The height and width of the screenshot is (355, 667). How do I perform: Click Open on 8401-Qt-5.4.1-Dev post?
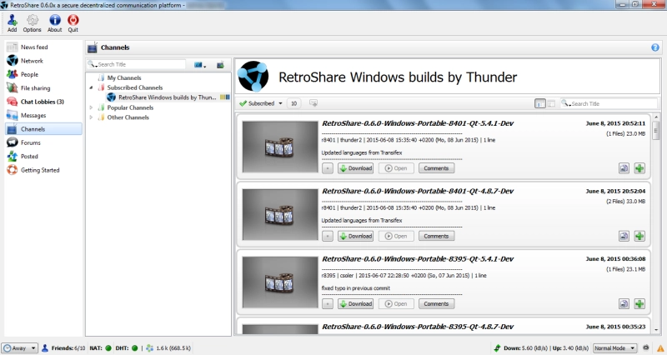pos(396,168)
